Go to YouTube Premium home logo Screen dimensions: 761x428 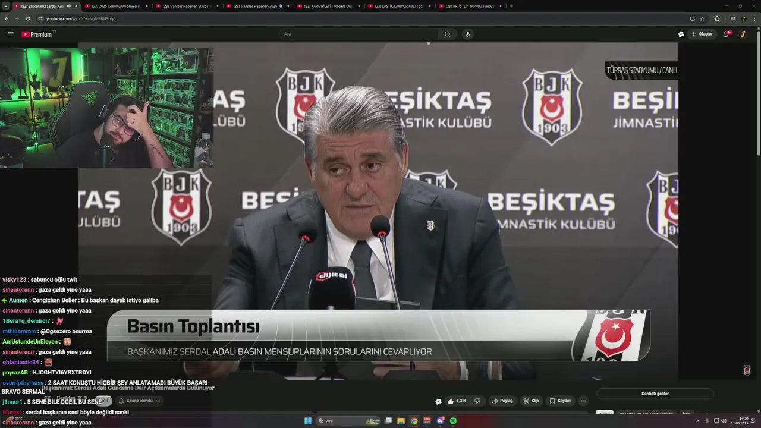click(38, 34)
